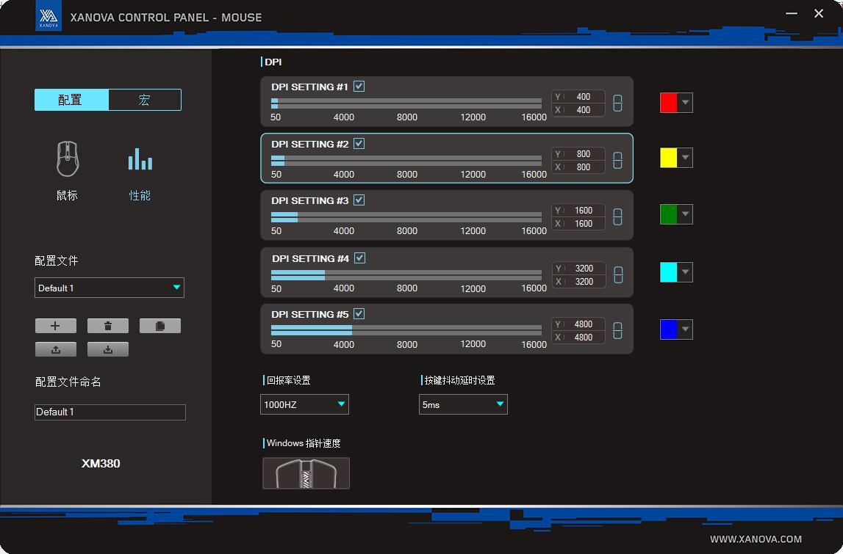843x554 pixels.
Task: Open the performance (性能) bar-chart icon
Action: pyautogui.click(x=140, y=159)
